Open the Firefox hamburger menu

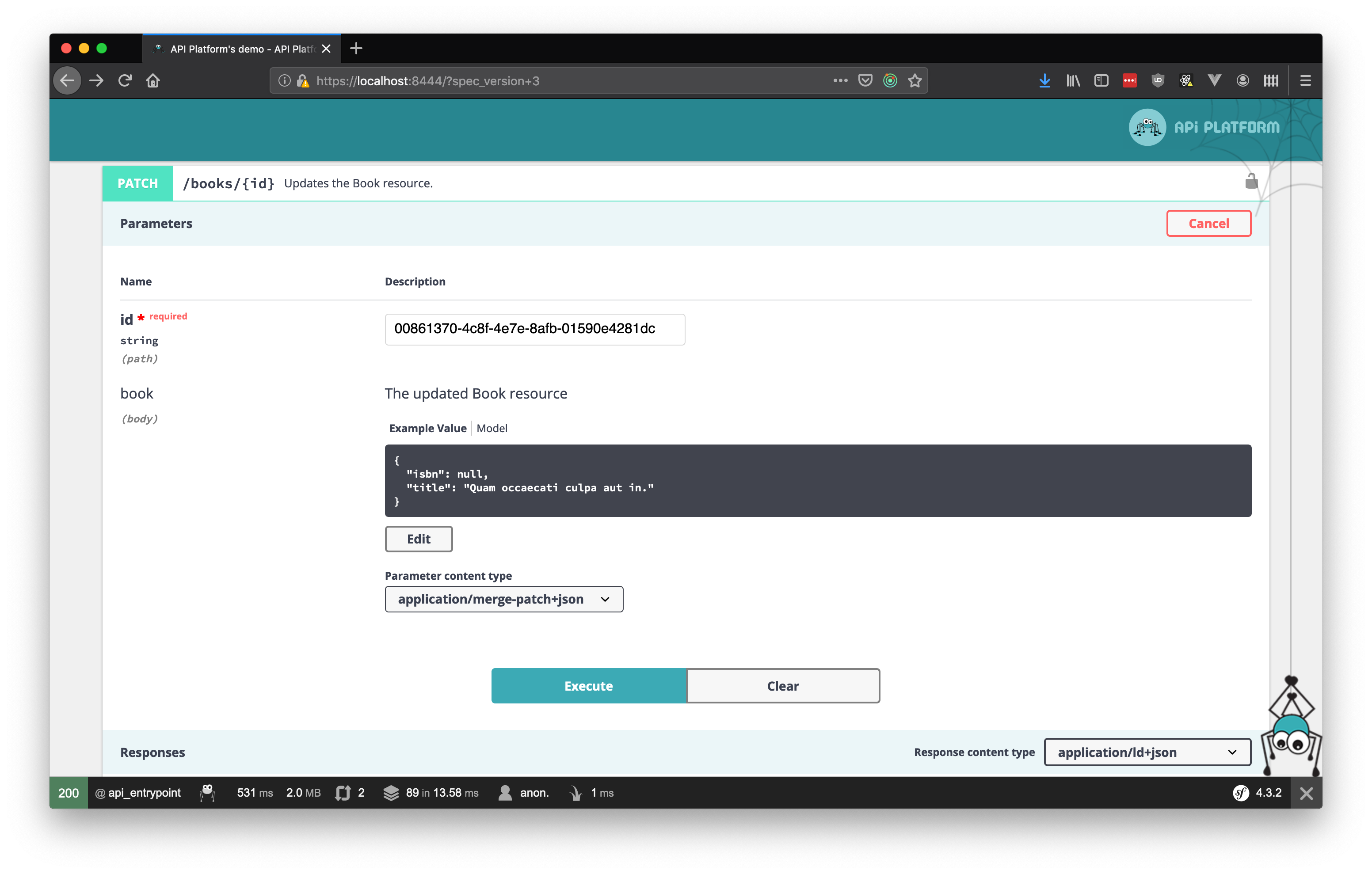[x=1305, y=80]
